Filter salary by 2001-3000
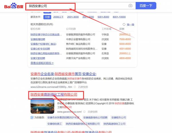 click(x=73, y=17)
